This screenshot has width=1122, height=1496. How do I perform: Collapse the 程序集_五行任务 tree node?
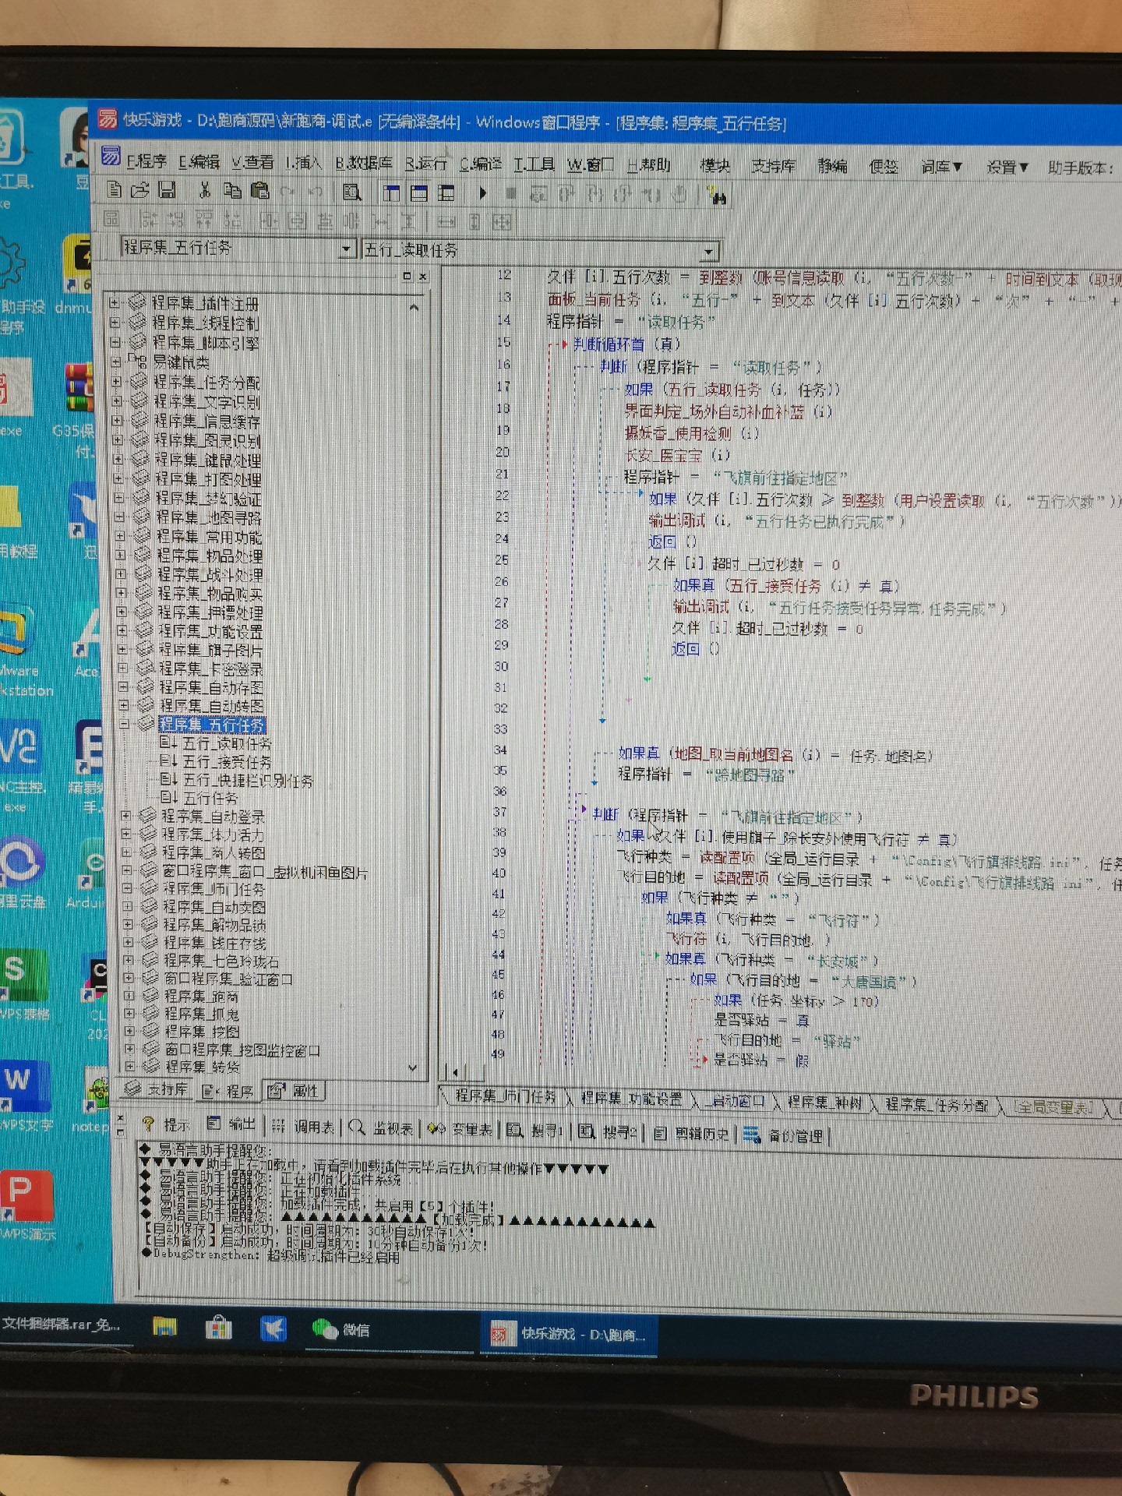[x=125, y=724]
